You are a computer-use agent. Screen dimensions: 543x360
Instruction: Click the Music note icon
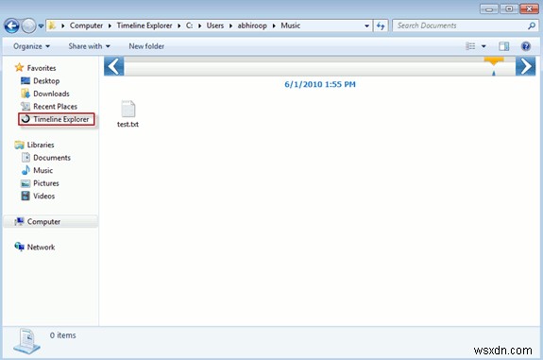point(25,170)
